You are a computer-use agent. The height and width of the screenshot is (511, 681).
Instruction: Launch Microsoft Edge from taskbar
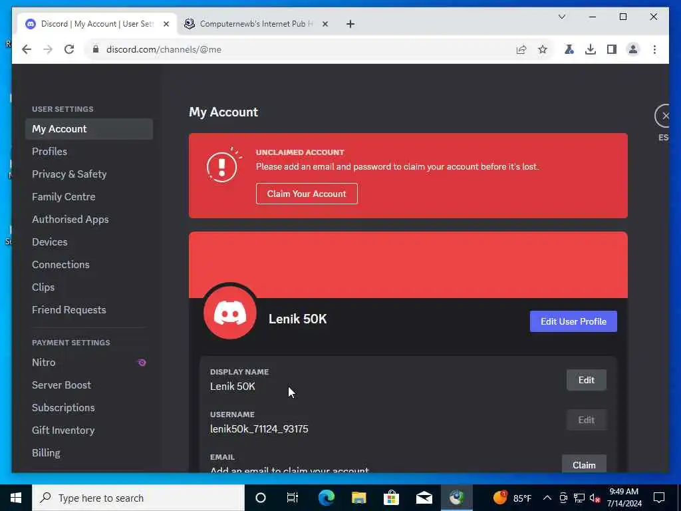tap(326, 498)
